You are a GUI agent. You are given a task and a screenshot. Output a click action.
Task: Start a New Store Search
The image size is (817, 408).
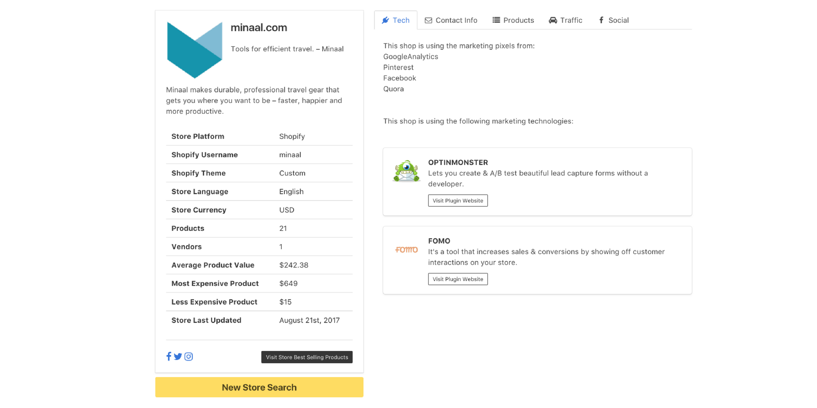click(259, 387)
